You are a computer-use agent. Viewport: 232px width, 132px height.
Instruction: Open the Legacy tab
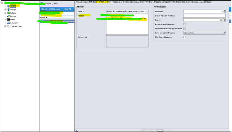pyautogui.click(x=195, y=2)
